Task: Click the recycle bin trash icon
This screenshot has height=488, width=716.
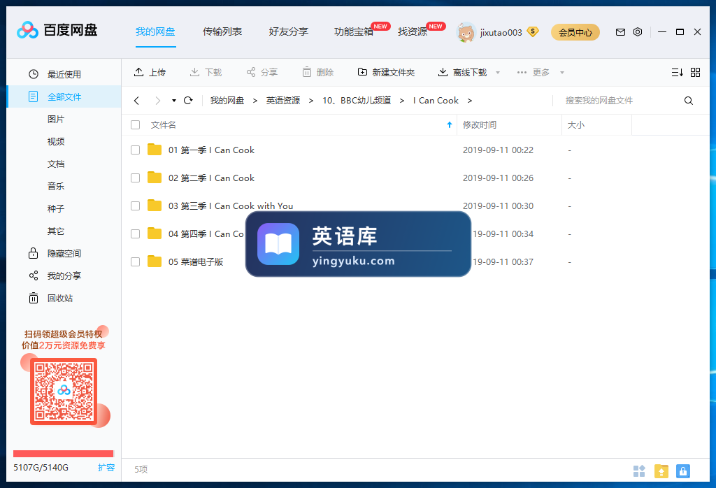Action: [x=34, y=298]
